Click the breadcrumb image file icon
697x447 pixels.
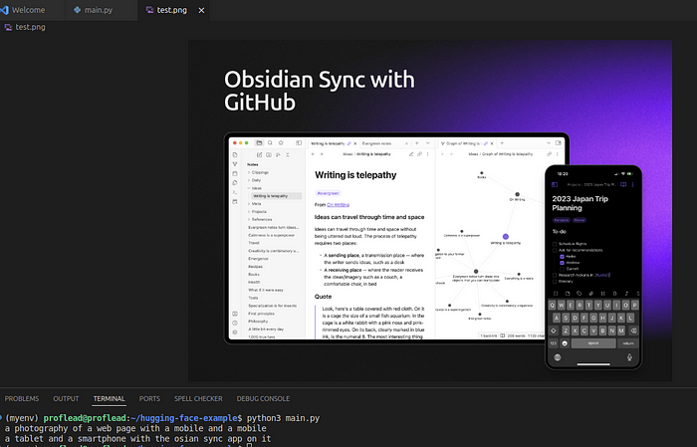click(8, 27)
